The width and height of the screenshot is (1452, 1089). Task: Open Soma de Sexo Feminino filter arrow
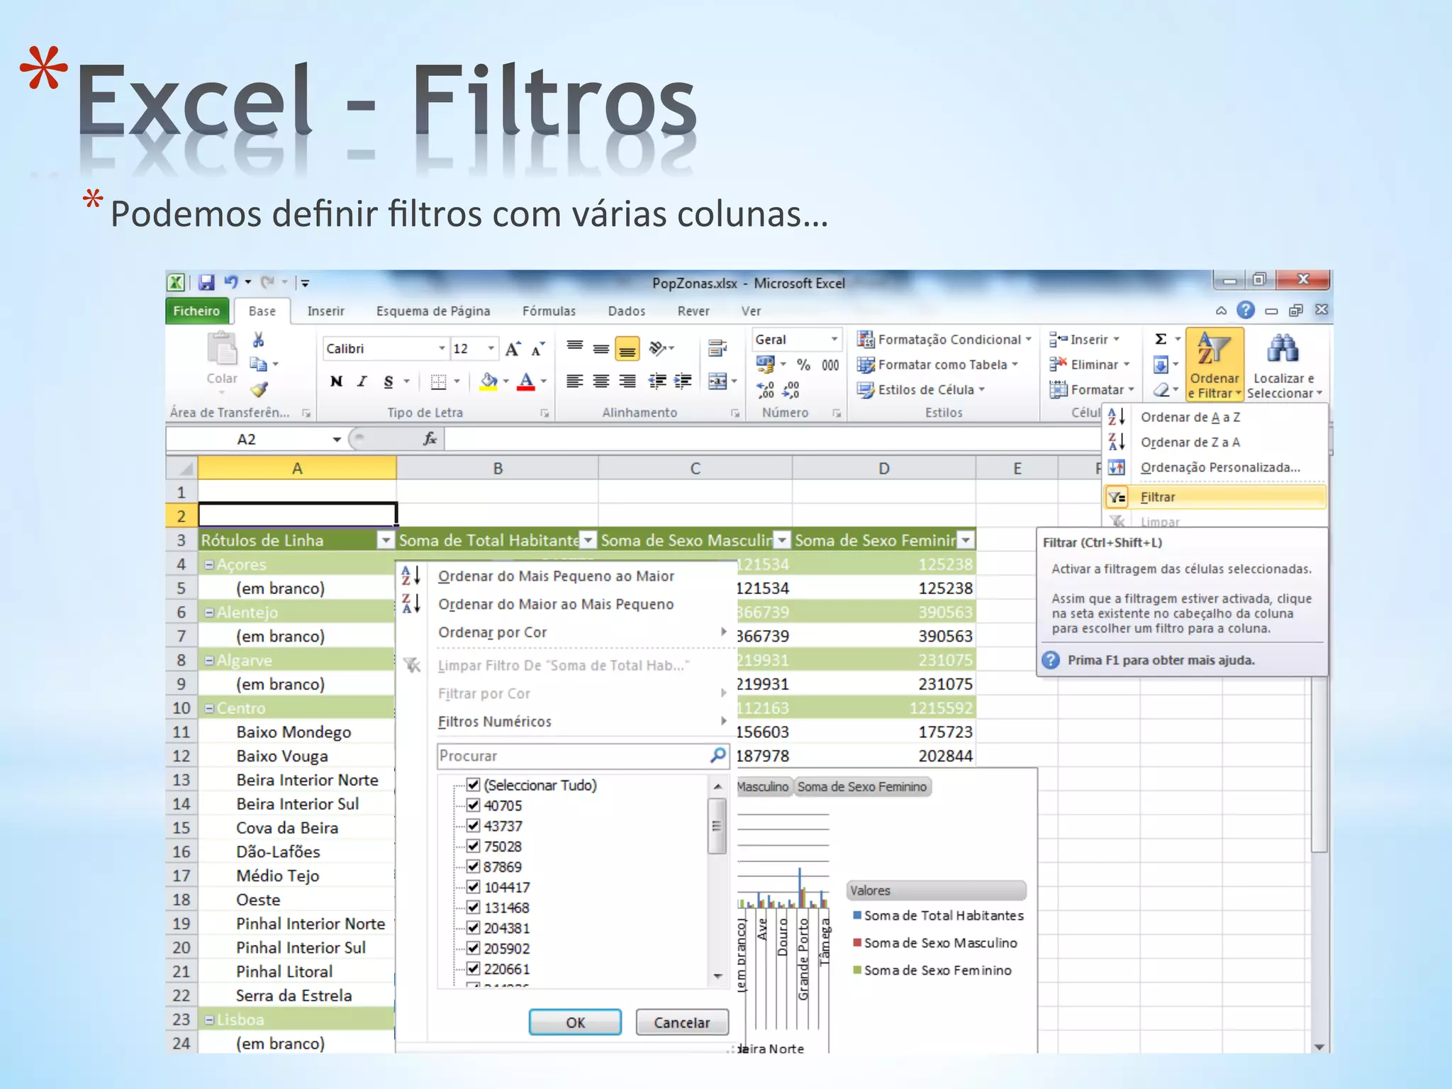[x=966, y=540]
